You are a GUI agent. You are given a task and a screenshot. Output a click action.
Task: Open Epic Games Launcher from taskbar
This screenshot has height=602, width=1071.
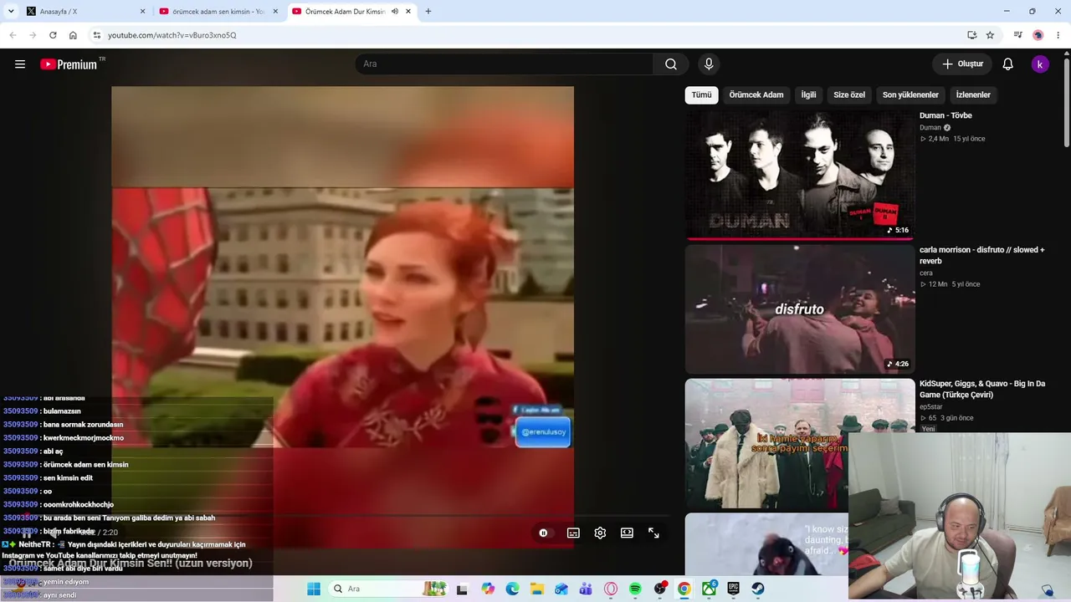pos(733,589)
